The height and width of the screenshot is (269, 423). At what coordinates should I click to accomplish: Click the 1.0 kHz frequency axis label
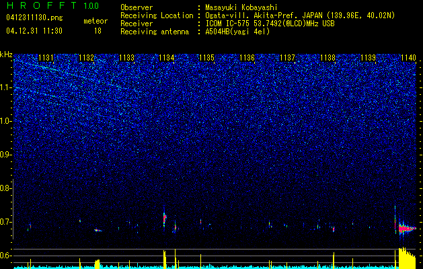5,121
